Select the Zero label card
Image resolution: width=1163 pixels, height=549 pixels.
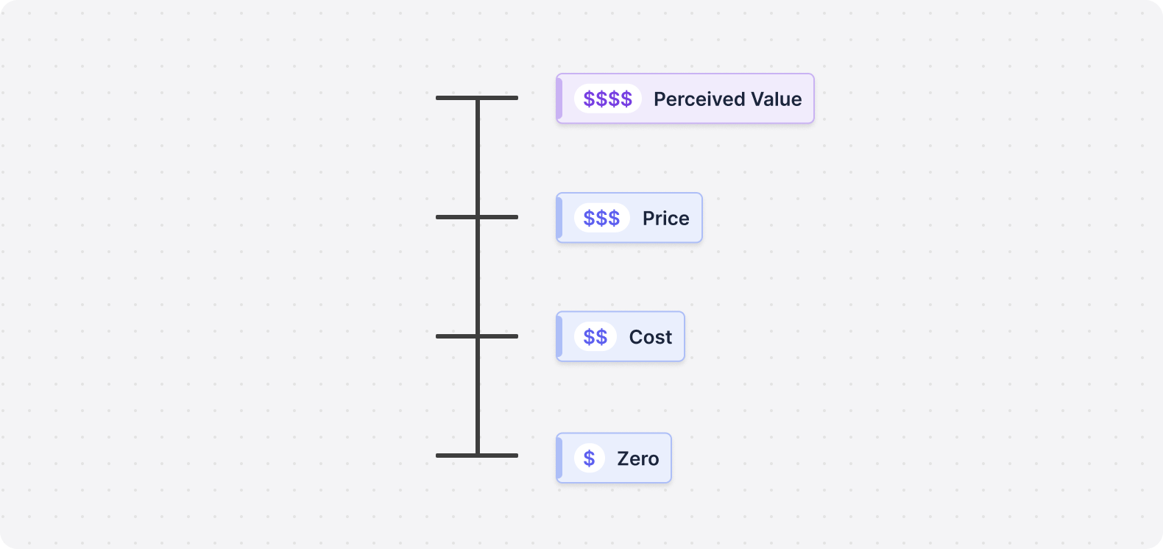tap(614, 458)
